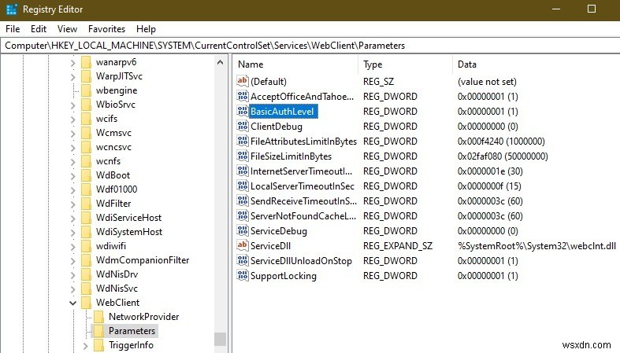
Task: Click the registry path address bar
Action: pos(310,46)
